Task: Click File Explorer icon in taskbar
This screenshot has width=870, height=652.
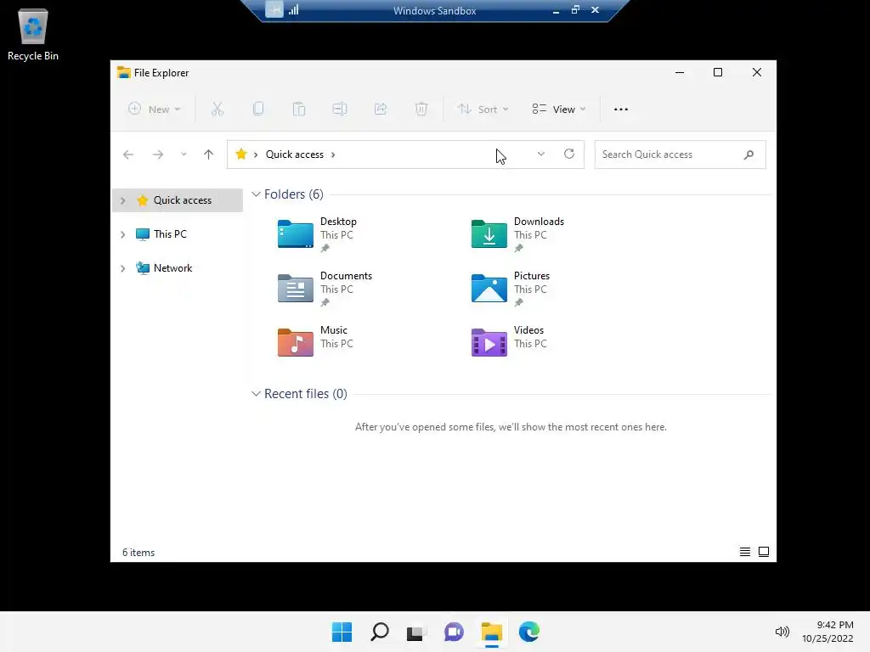Action: [x=492, y=632]
